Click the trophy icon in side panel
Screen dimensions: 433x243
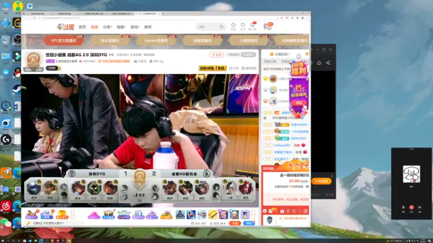point(307,54)
